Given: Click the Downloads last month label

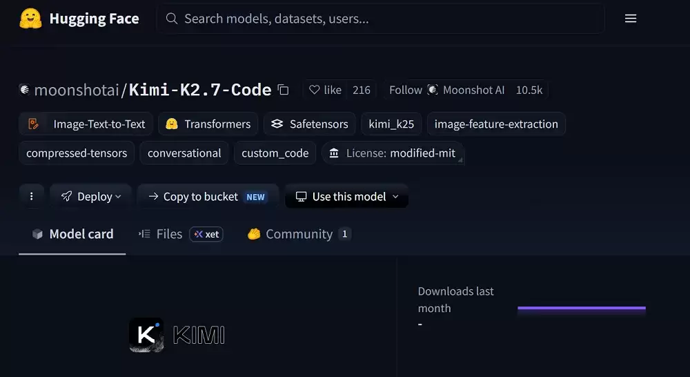Looking at the screenshot, I should coord(456,300).
